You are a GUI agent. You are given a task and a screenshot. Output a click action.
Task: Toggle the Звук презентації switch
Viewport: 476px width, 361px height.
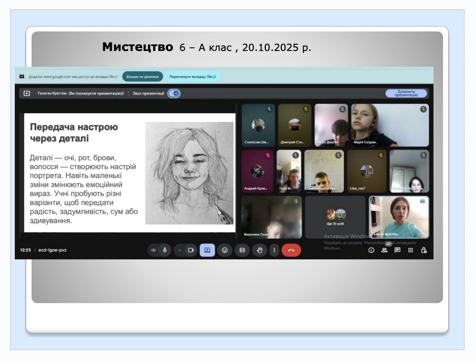(x=174, y=93)
